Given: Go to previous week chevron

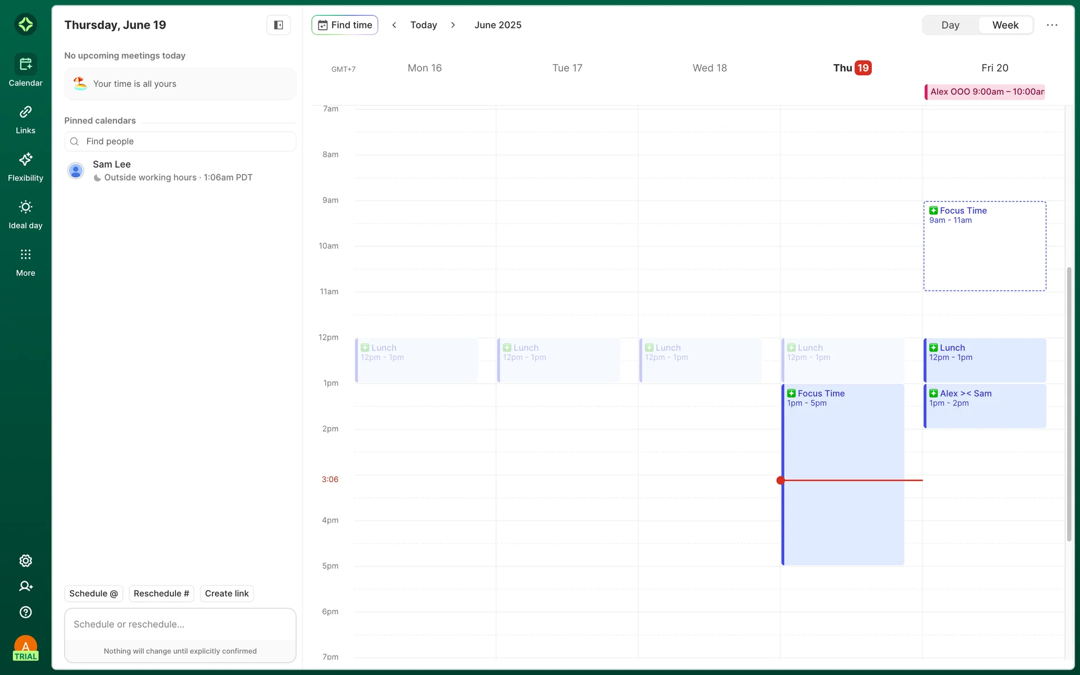Looking at the screenshot, I should (x=394, y=25).
